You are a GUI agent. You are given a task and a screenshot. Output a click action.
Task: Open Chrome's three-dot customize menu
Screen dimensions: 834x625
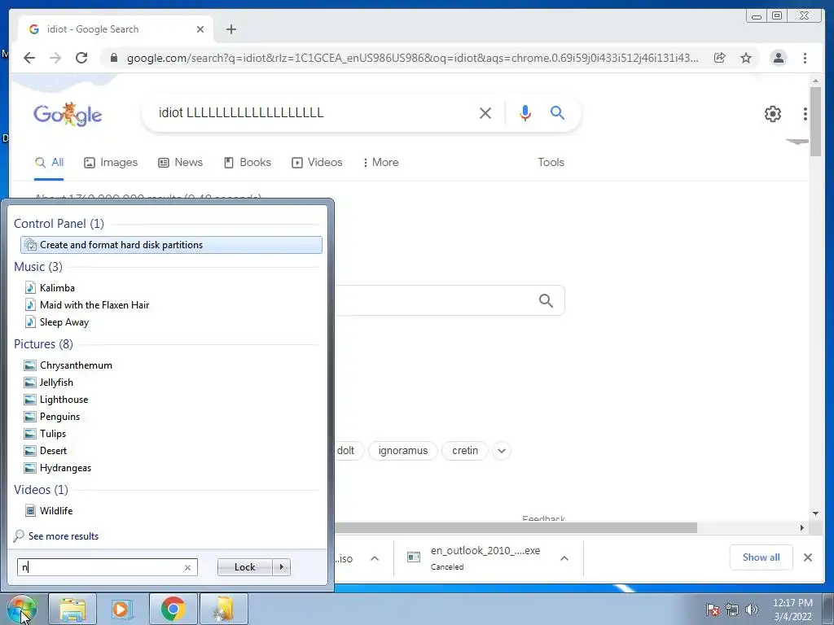(805, 58)
